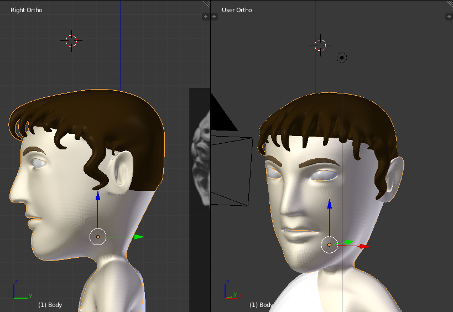Click the 3D cursor in Right Ortho view
The image size is (453, 312).
click(x=71, y=40)
